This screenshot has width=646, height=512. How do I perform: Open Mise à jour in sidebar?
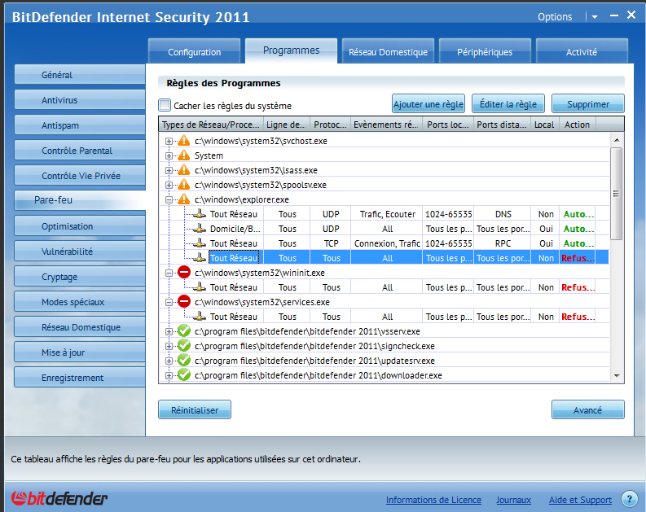pyautogui.click(x=80, y=352)
